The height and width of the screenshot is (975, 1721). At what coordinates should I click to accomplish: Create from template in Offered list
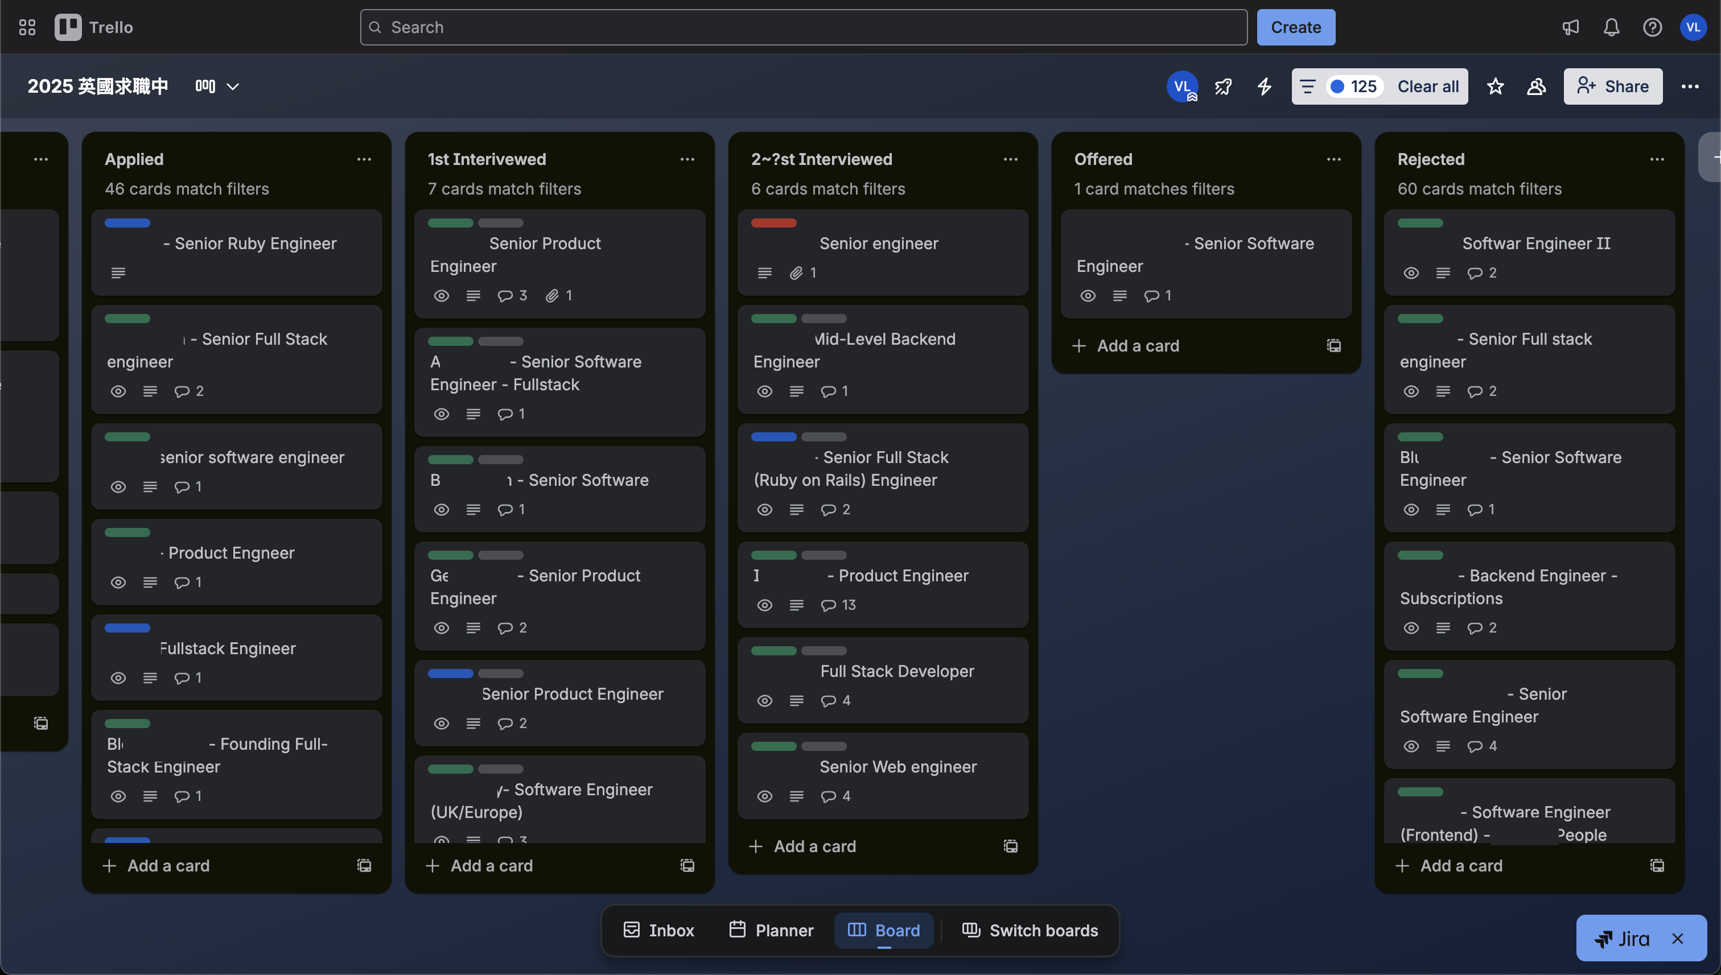1334,345
